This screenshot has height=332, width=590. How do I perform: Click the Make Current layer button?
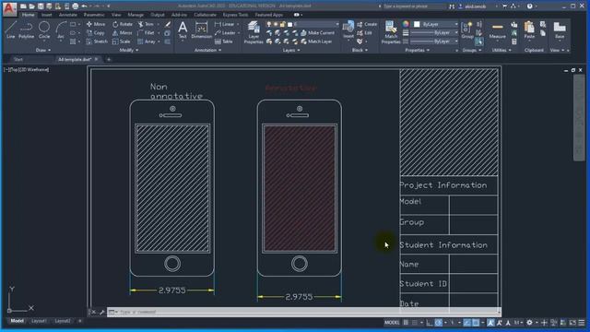point(317,33)
